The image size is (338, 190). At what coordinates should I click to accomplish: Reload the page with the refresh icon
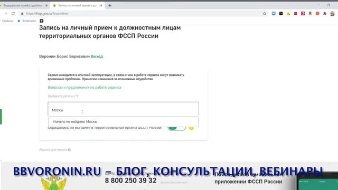coord(13,13)
